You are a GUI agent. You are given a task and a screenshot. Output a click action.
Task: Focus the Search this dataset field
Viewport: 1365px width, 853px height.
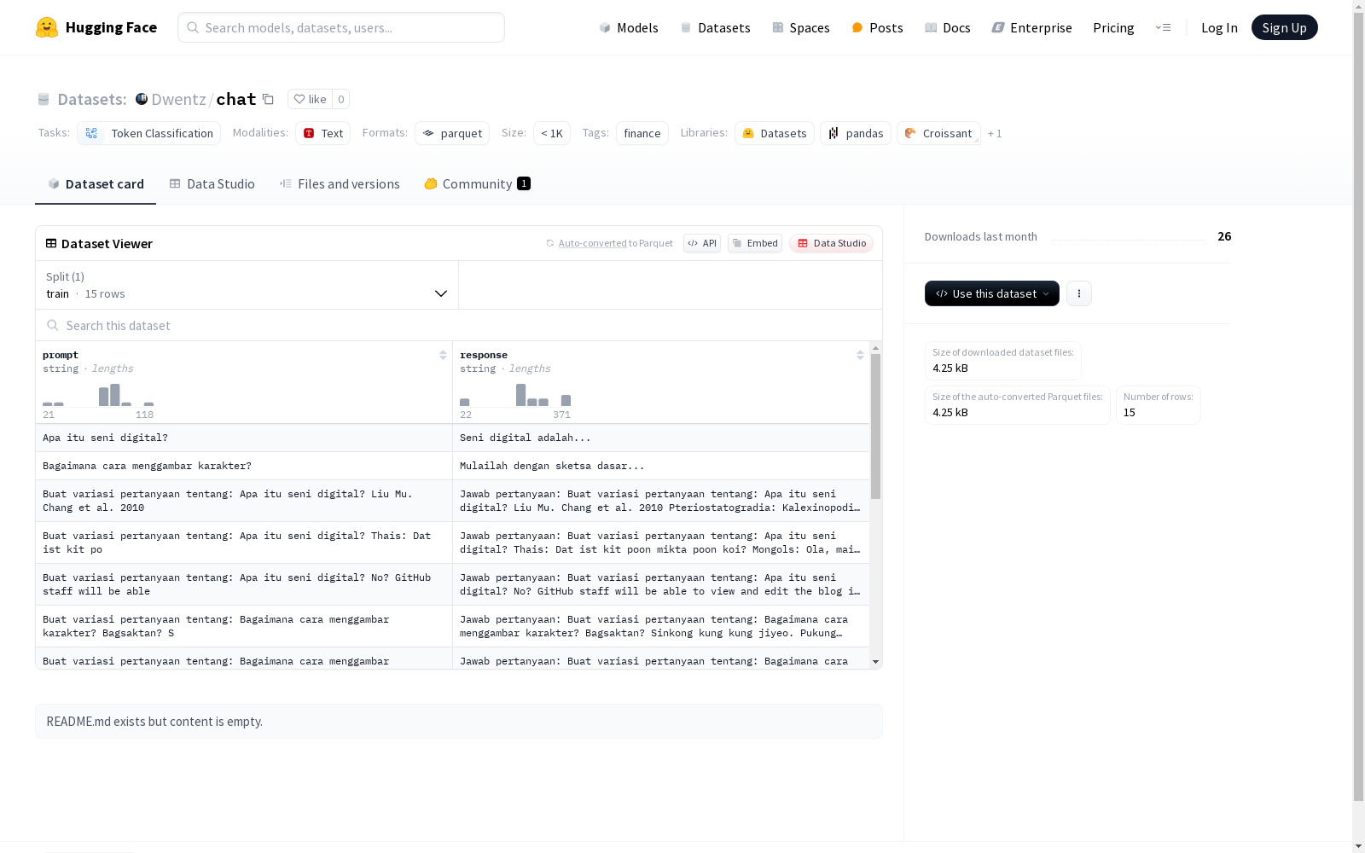click(x=459, y=325)
